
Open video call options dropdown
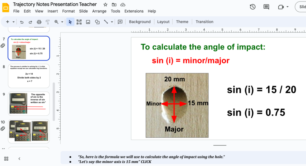tap(287, 7)
